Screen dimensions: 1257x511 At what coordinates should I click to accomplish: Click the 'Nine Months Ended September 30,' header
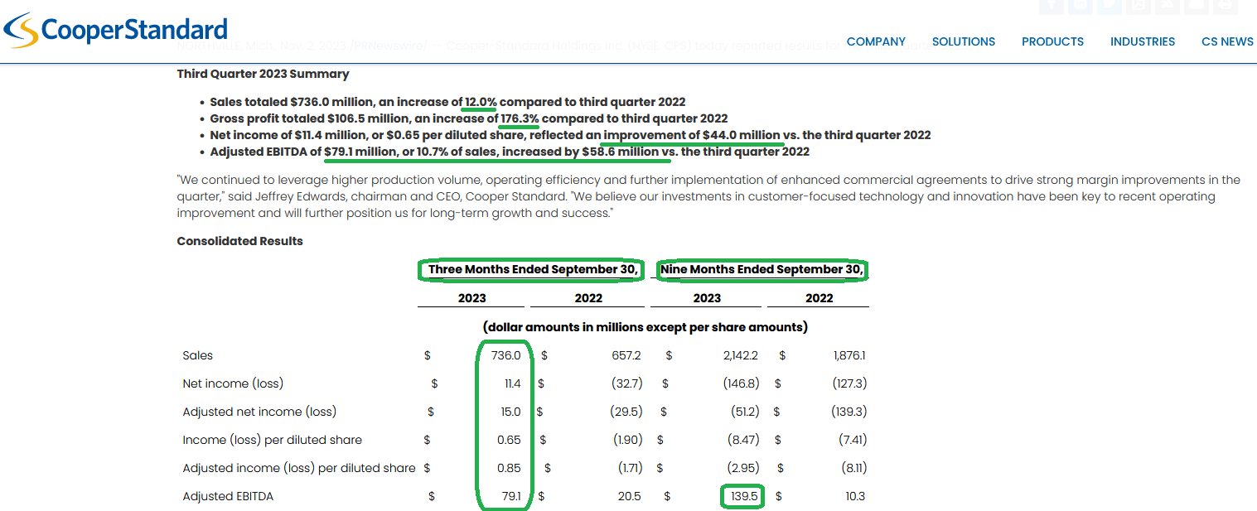762,269
